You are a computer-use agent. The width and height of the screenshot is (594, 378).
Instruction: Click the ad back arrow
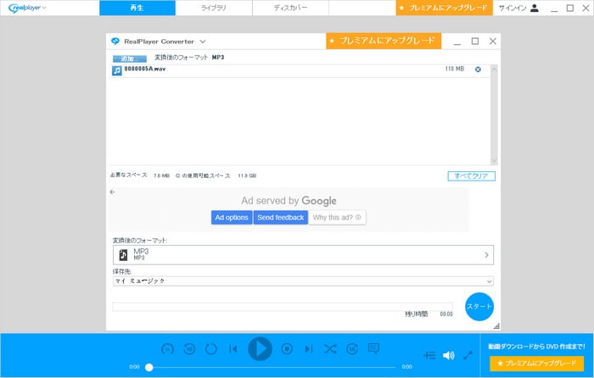coord(112,192)
